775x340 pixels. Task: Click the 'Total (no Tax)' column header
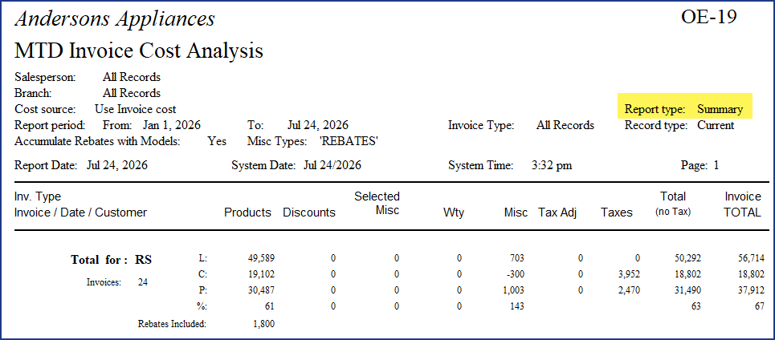[x=673, y=204]
